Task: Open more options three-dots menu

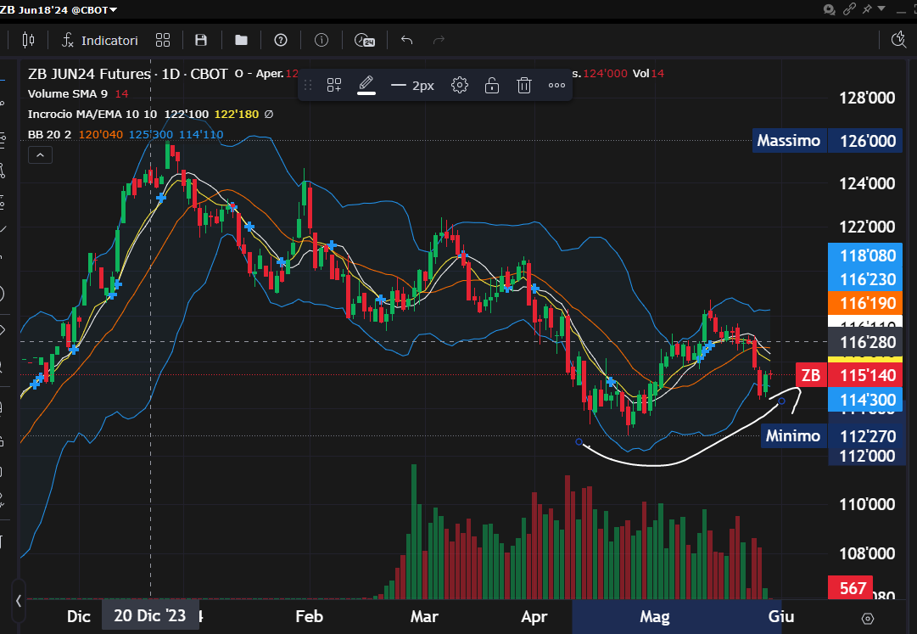Action: tap(556, 86)
